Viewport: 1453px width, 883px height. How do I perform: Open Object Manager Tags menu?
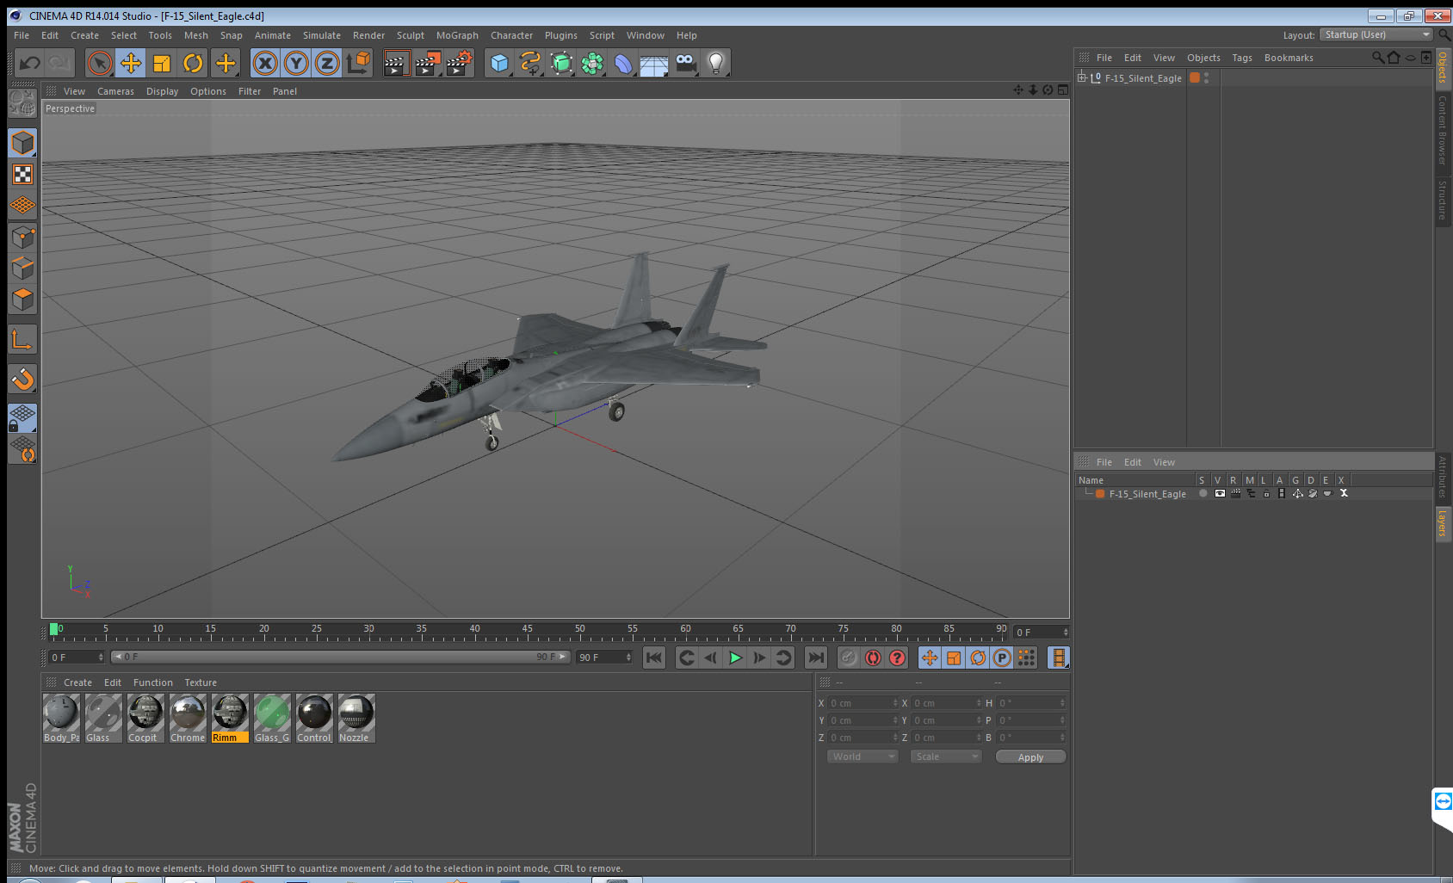1242,58
